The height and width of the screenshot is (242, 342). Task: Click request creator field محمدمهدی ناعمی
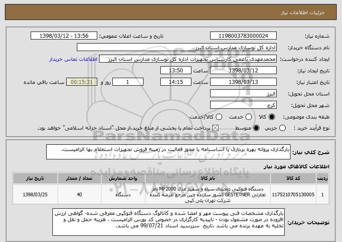[188, 59]
